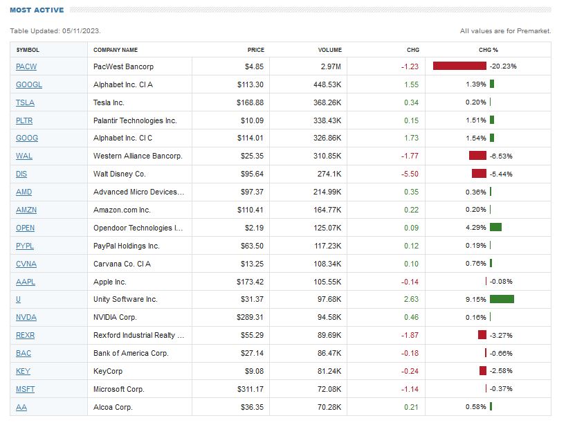Viewport: 575px width, 425px height.
Task: Open the AMZN stock link
Action: pyautogui.click(x=26, y=210)
